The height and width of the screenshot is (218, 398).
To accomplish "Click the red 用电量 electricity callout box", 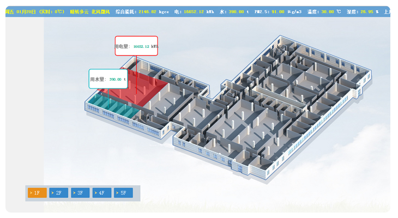I will coord(136,46).
